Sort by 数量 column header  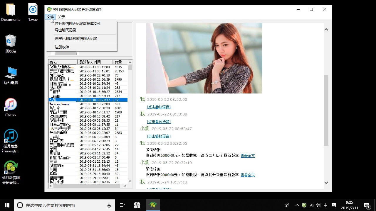[120, 62]
